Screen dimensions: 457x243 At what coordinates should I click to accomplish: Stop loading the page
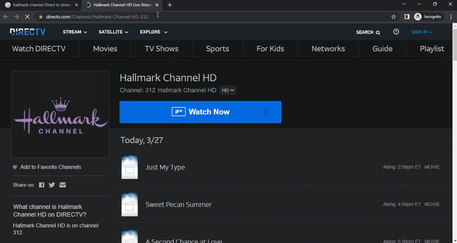tap(27, 17)
